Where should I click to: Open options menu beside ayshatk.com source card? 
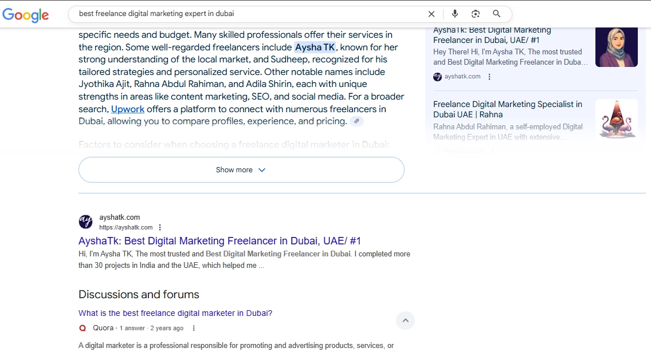(489, 77)
